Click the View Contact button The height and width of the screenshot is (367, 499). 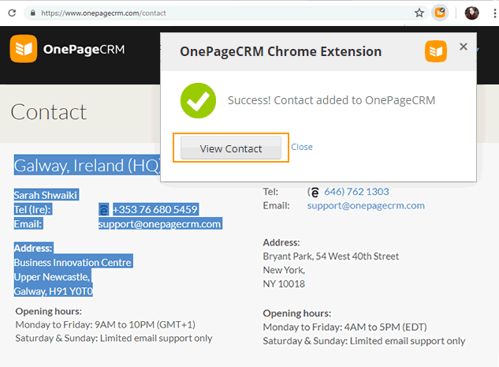click(231, 148)
